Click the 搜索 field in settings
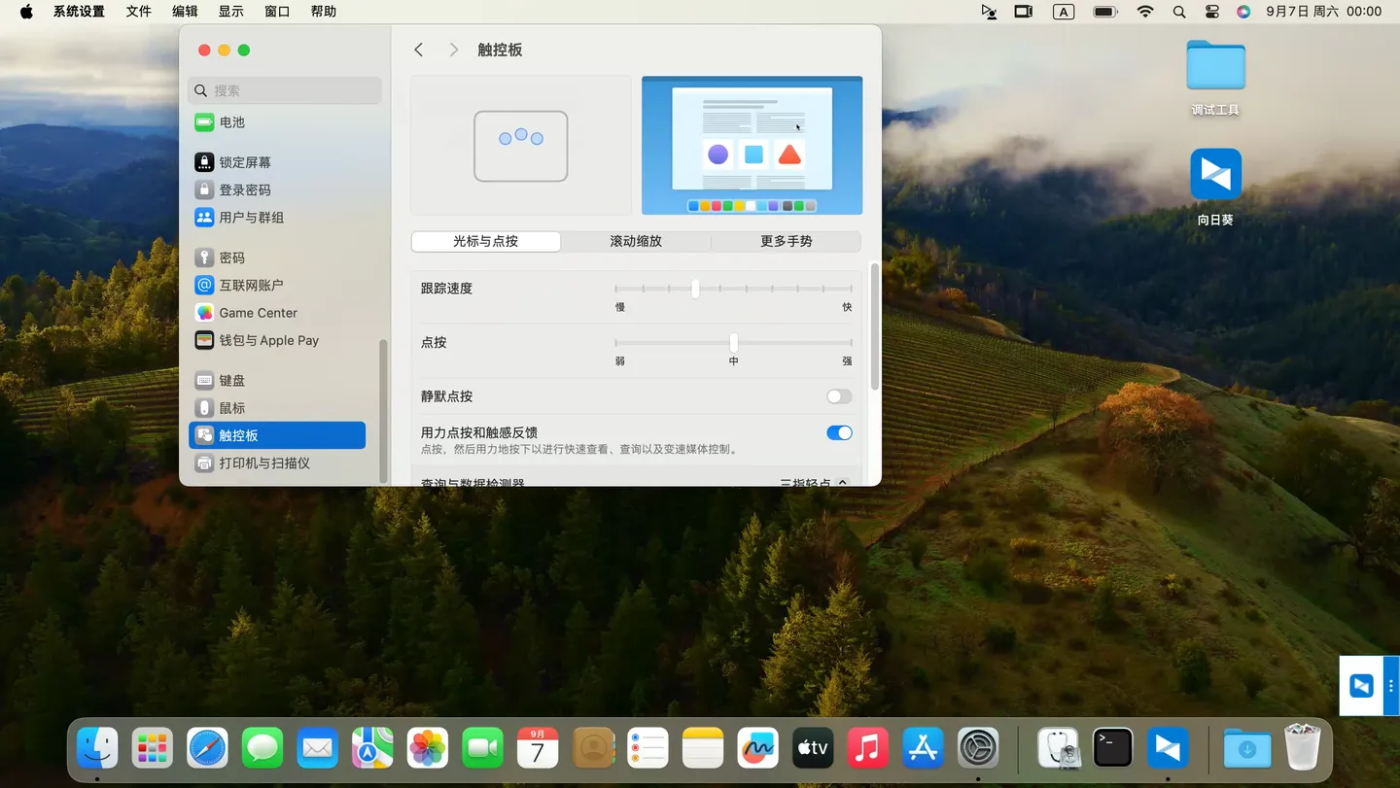This screenshot has height=788, width=1400. [284, 89]
